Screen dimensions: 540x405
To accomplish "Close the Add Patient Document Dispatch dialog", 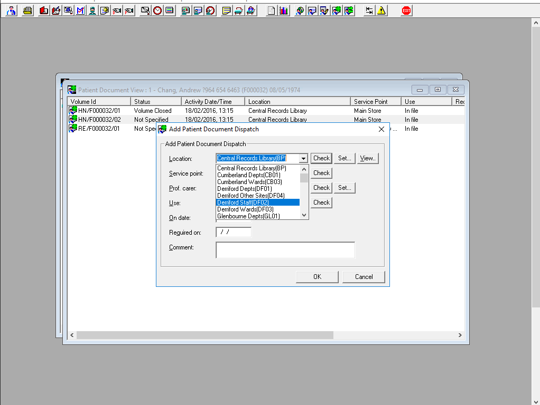I will (x=381, y=129).
